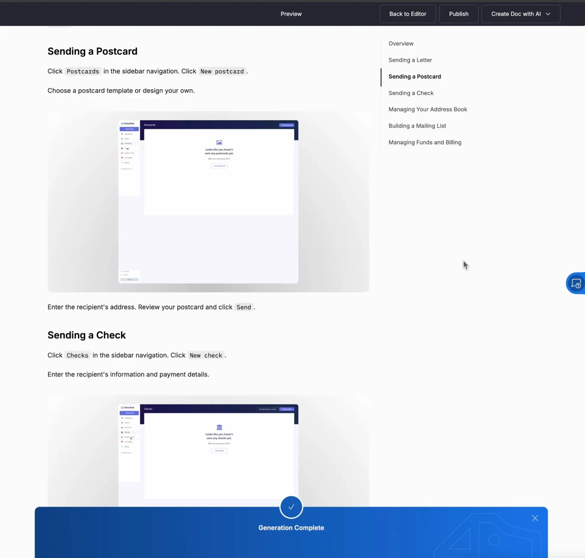Click the Publish button
This screenshot has width=585, height=558.
click(x=459, y=14)
